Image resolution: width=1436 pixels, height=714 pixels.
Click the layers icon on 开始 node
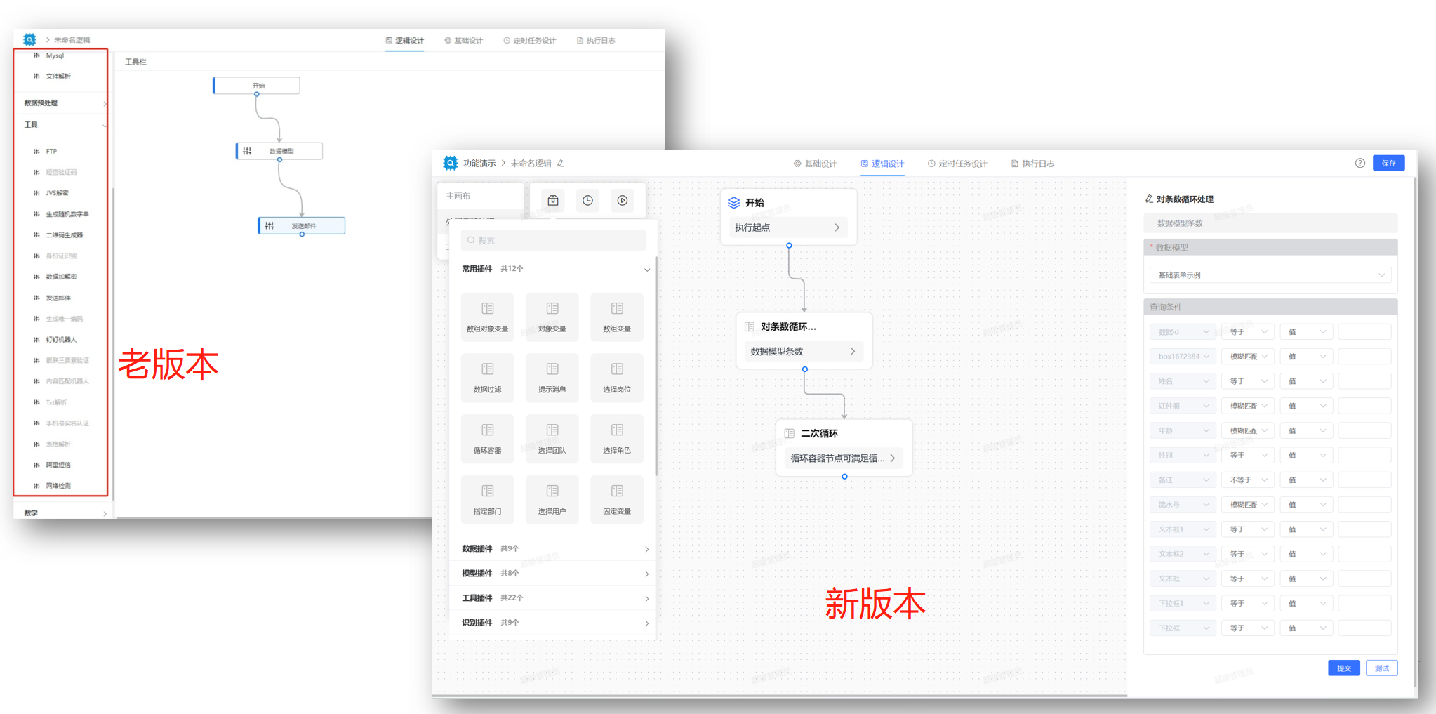pos(733,202)
